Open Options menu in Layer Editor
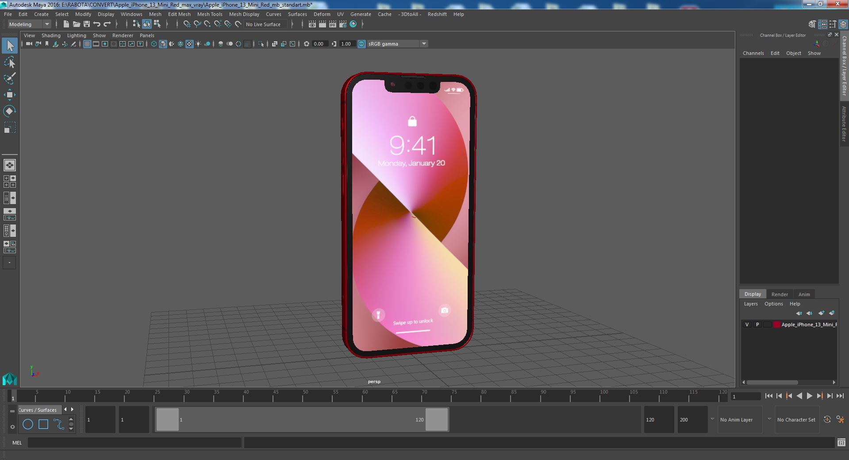Screen dimensions: 849x460 [x=773, y=304]
